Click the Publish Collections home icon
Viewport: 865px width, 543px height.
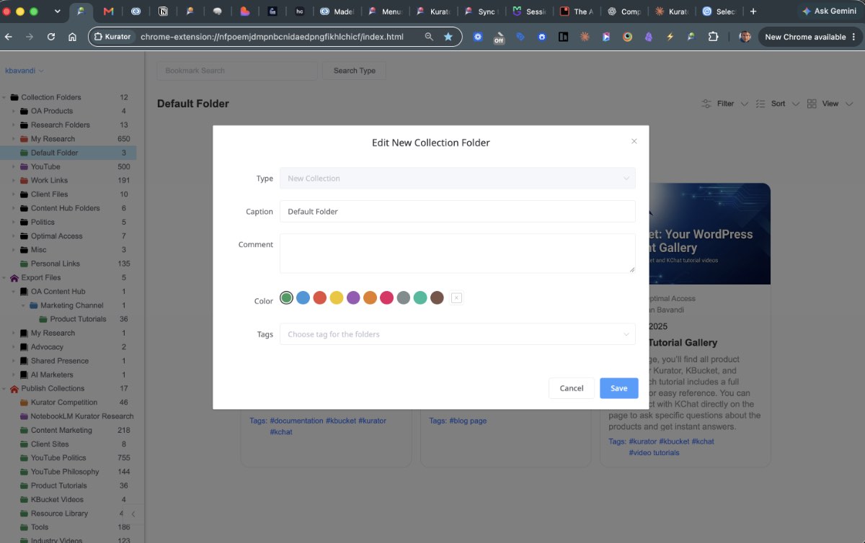(14, 388)
